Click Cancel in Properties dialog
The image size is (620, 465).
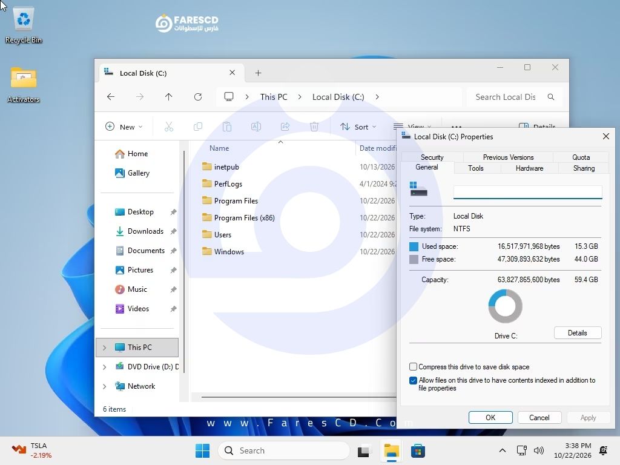click(x=539, y=418)
